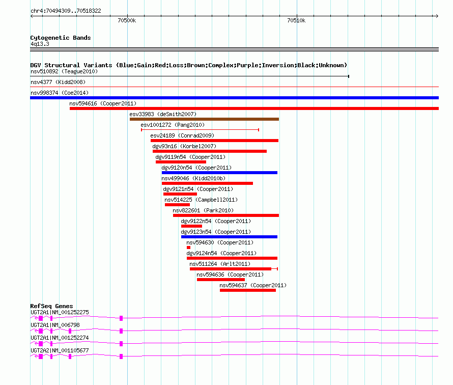The height and width of the screenshot is (385, 453).
Task: Open esv33983 (deSmith2007) label
Action: point(163,114)
